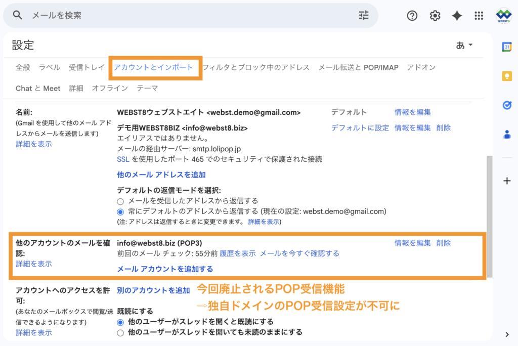Choose '他のユーザーがスレッドを開いても未読のままにする' option

pos(120,332)
